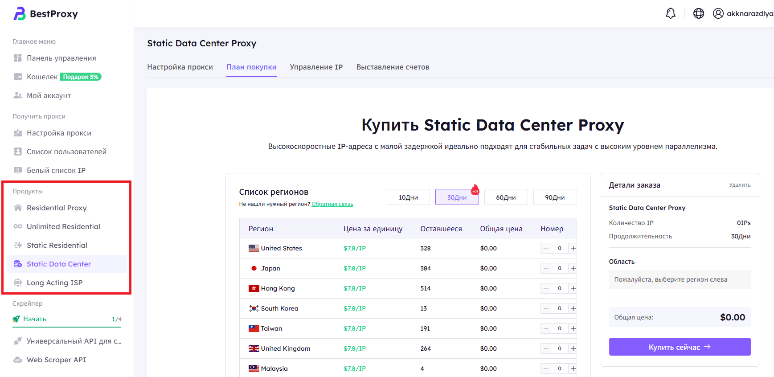Click the BestProxy logo
Viewport: 774px width, 377px height.
coord(45,14)
